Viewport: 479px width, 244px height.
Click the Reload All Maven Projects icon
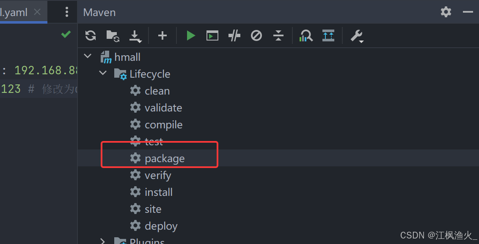[x=91, y=36]
